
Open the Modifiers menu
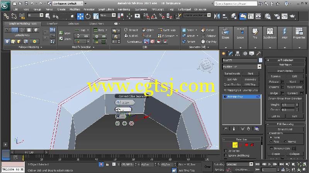(75, 9)
